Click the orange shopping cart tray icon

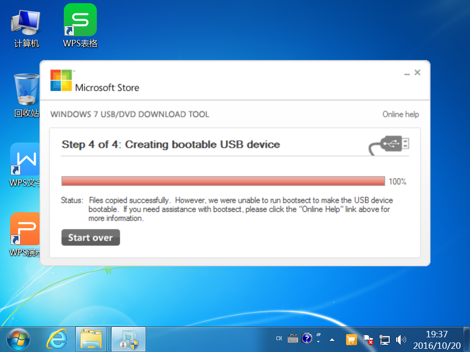[x=351, y=340]
